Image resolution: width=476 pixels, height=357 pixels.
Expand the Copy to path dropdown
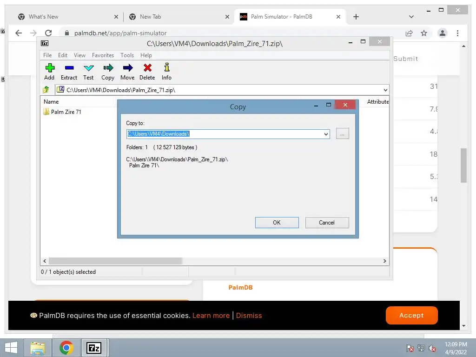pos(326,134)
